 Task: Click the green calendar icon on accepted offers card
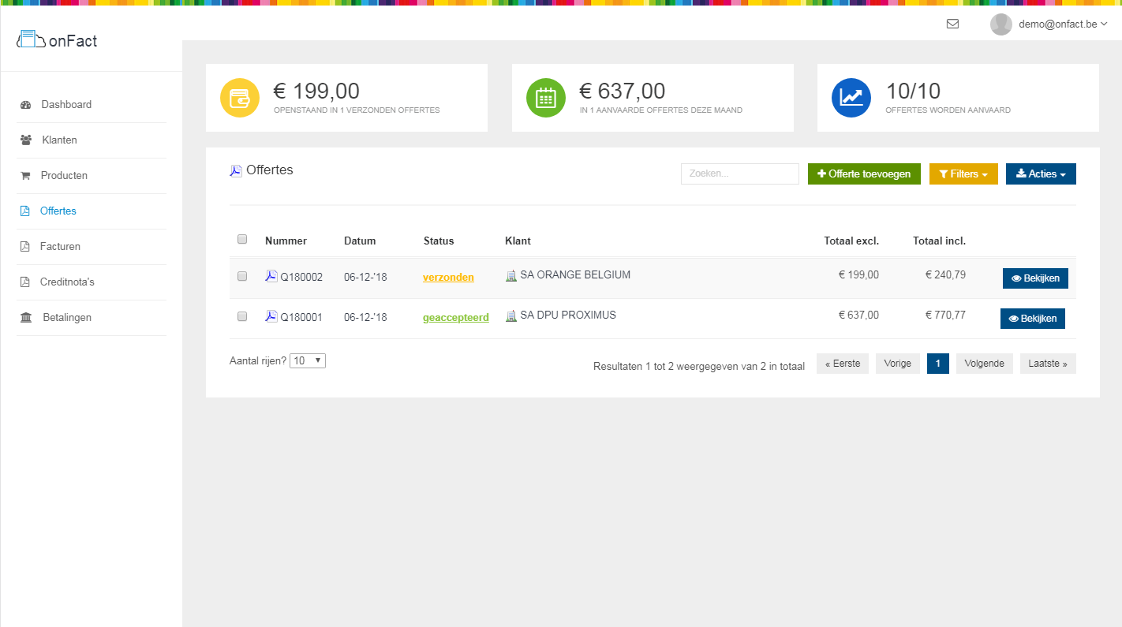[x=545, y=97]
